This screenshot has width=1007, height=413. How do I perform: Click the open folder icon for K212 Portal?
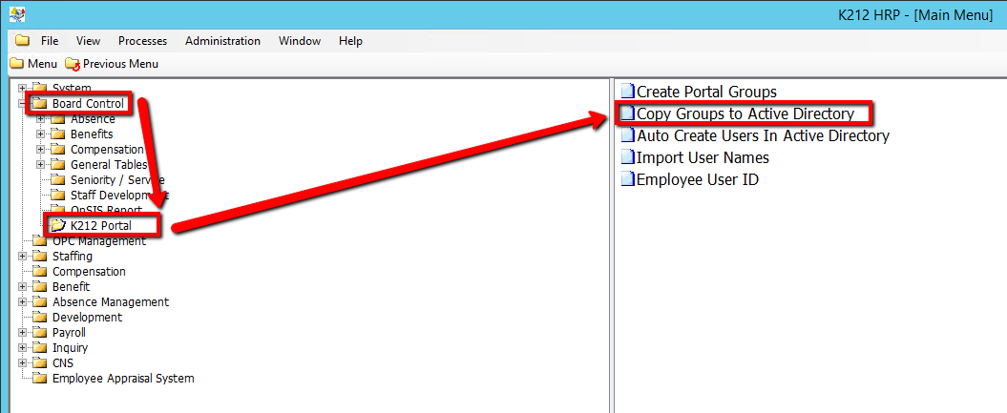click(57, 226)
